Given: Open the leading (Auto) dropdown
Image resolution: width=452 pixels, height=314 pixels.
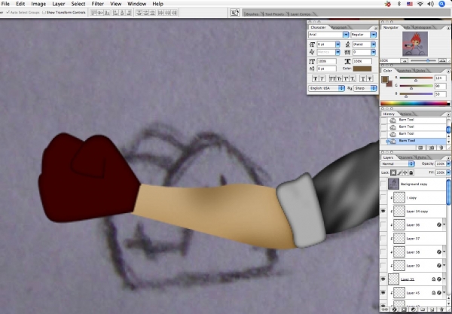Looking at the screenshot, I should click(x=374, y=44).
